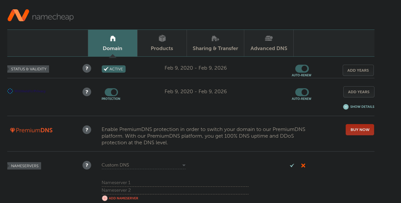The image size is (401, 203).
Task: Open help icon beside the Protection toggle
Action: click(x=87, y=92)
